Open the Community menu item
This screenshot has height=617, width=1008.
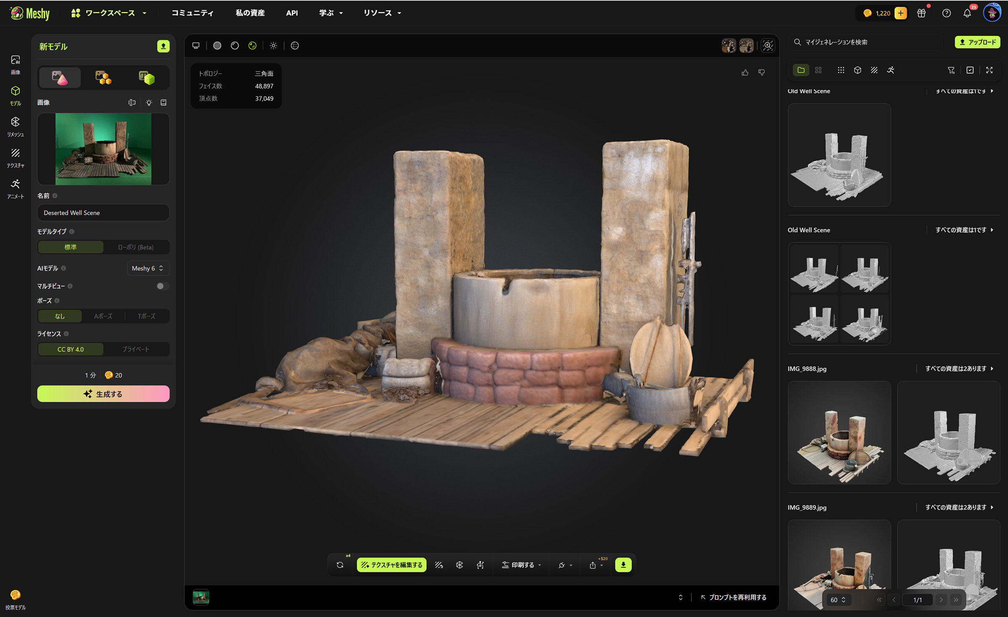[x=192, y=13]
